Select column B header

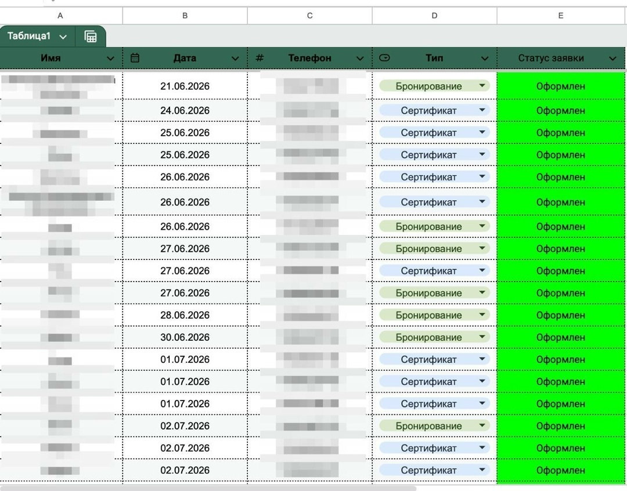185,16
